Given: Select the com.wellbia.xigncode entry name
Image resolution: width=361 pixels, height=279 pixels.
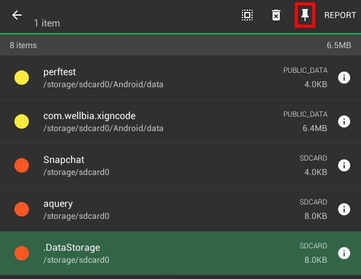Looking at the screenshot, I should pos(89,116).
